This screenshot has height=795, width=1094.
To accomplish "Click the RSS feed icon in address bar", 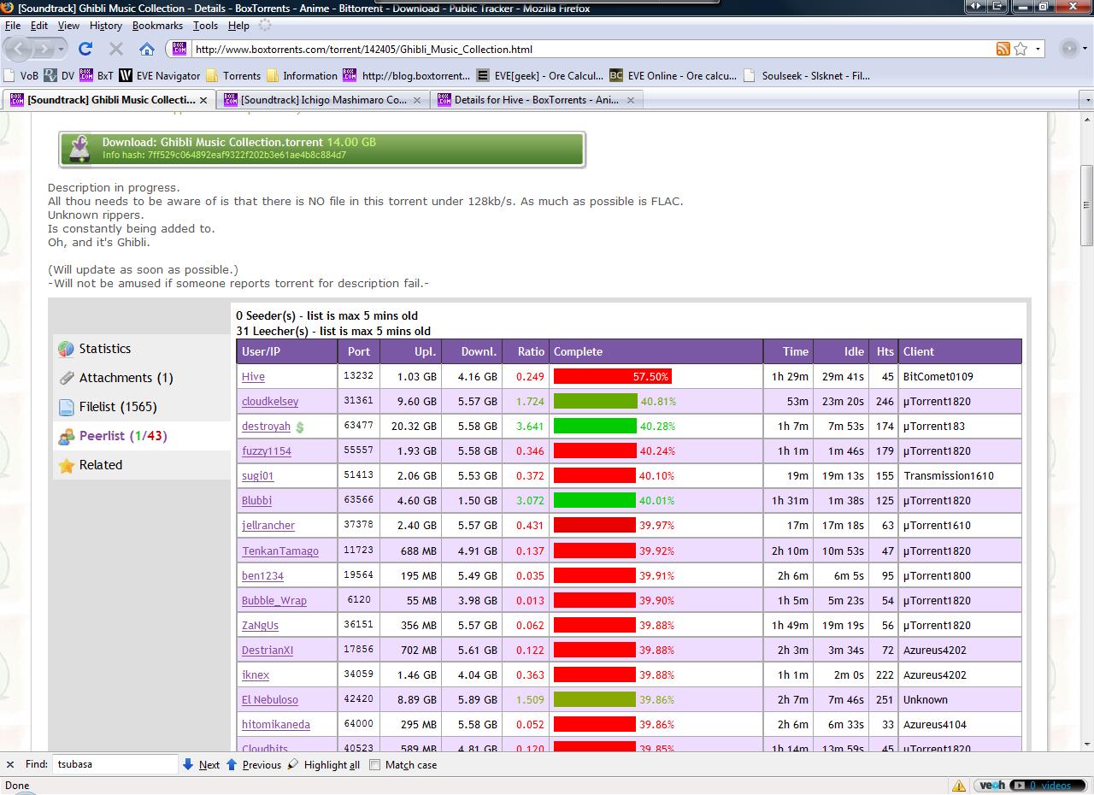I will [x=1003, y=49].
